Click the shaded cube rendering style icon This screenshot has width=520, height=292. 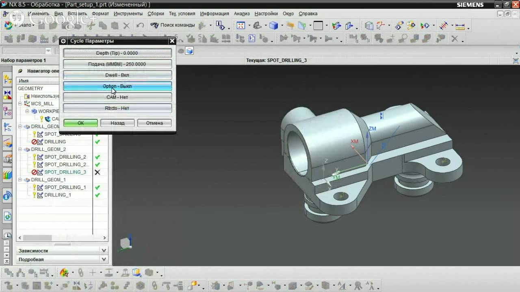(274, 26)
